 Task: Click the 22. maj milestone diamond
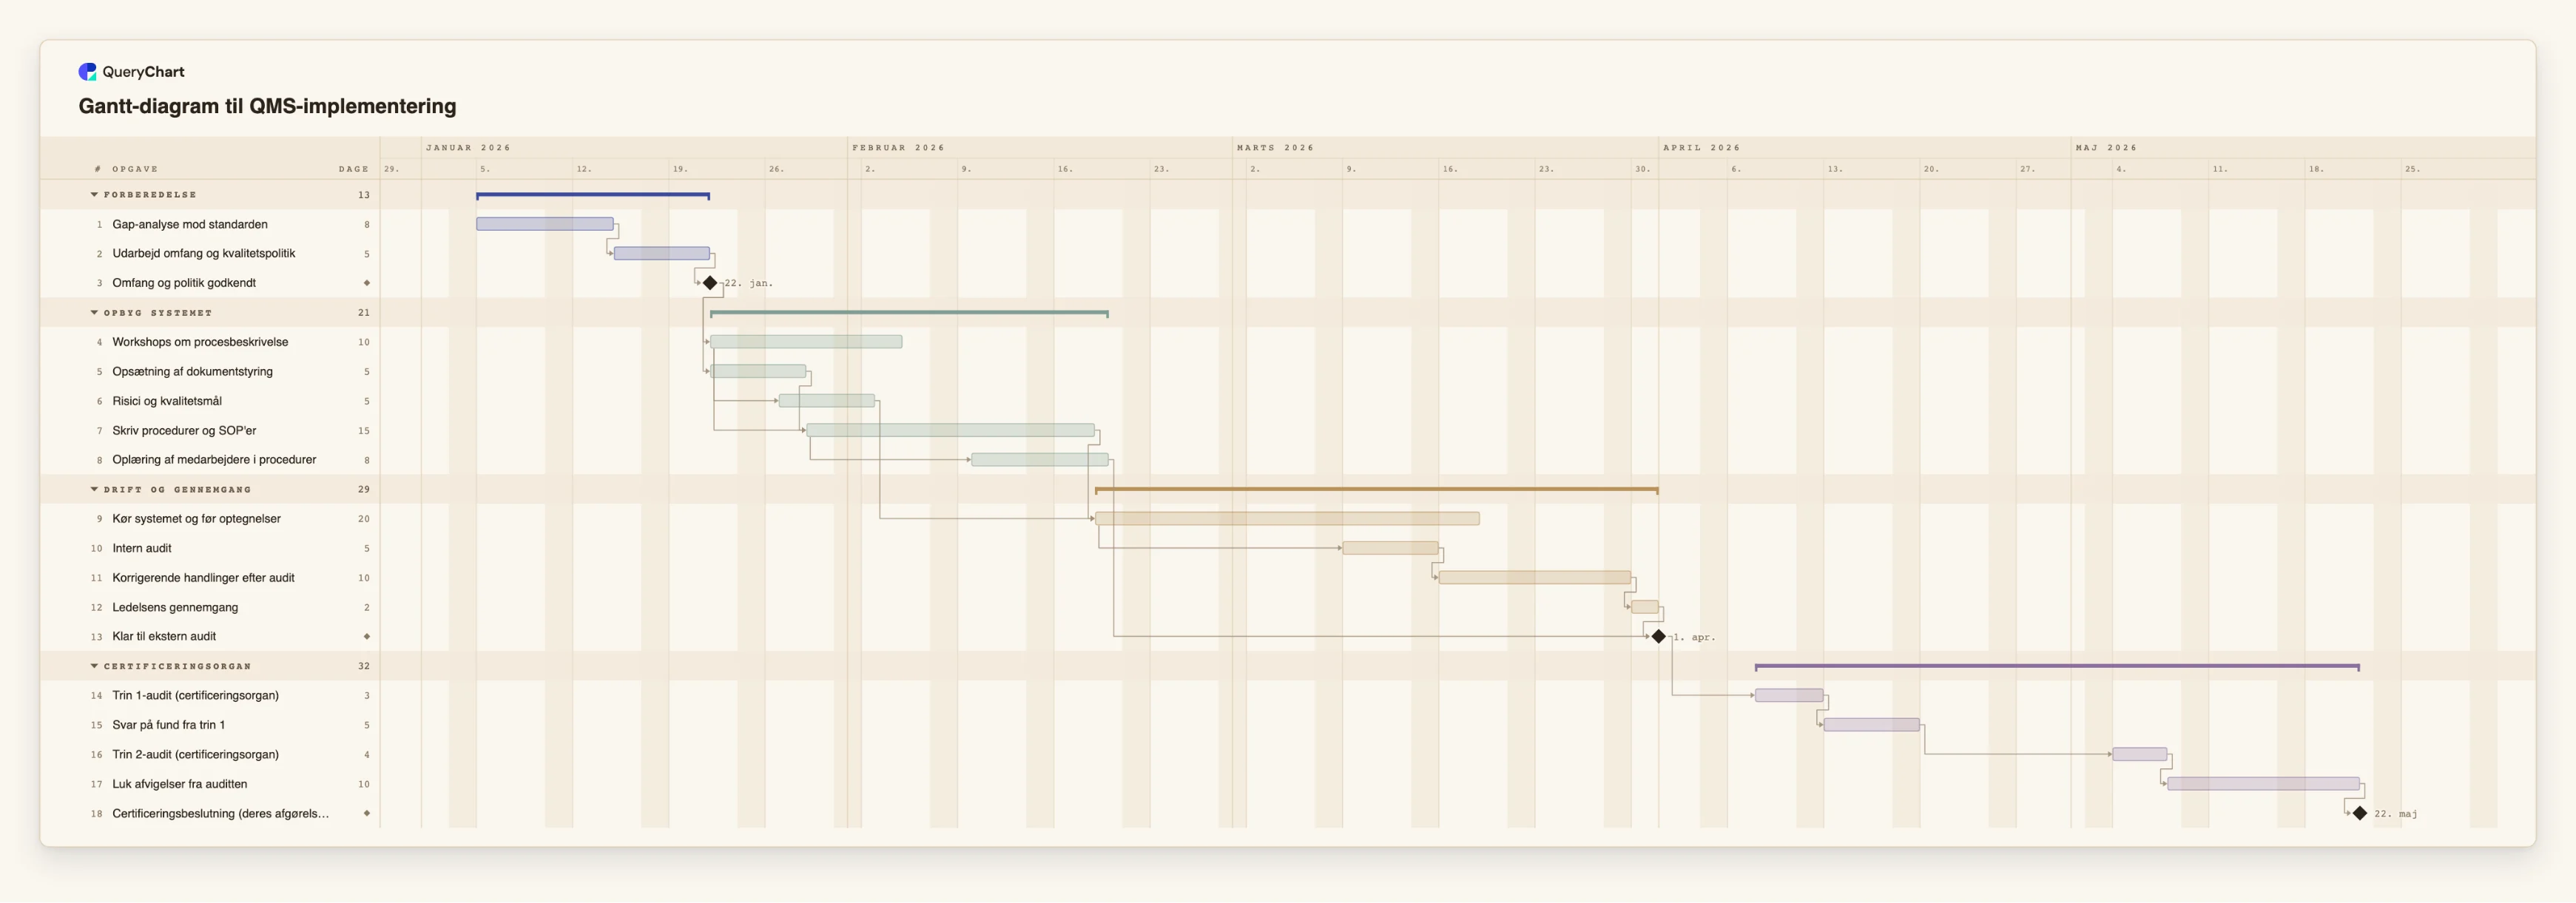point(2359,813)
